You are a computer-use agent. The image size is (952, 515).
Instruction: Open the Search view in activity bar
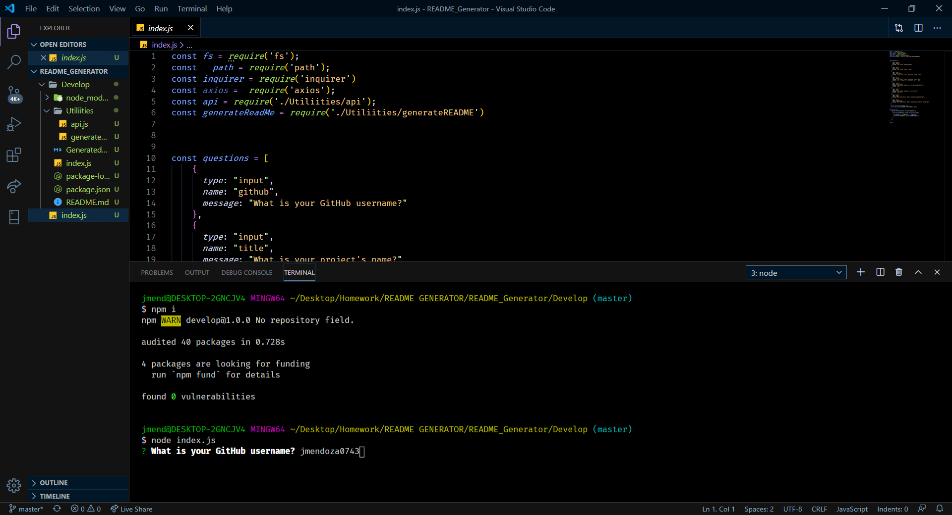click(x=14, y=62)
